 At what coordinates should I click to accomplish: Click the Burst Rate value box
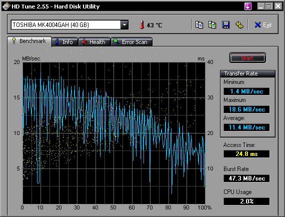pos(246,178)
